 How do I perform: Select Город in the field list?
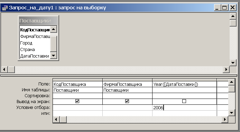tap(35, 43)
